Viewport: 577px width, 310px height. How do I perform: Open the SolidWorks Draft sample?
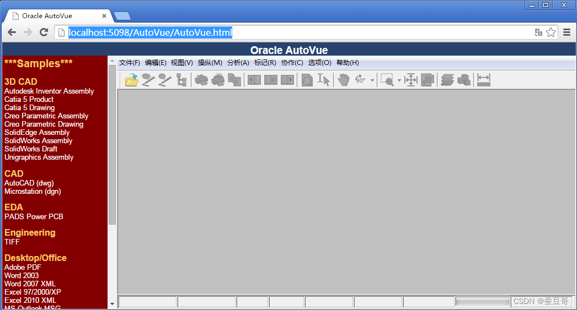point(30,149)
